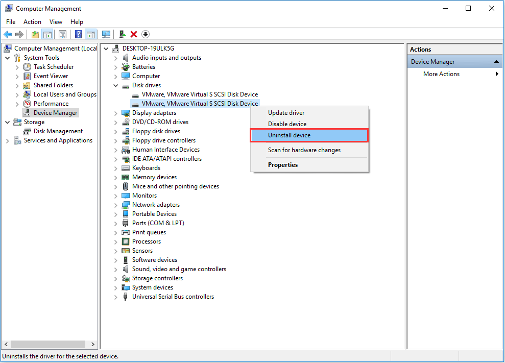Viewport: 505px width, 363px height.
Task: Expand the Monitors category
Action: click(115, 196)
